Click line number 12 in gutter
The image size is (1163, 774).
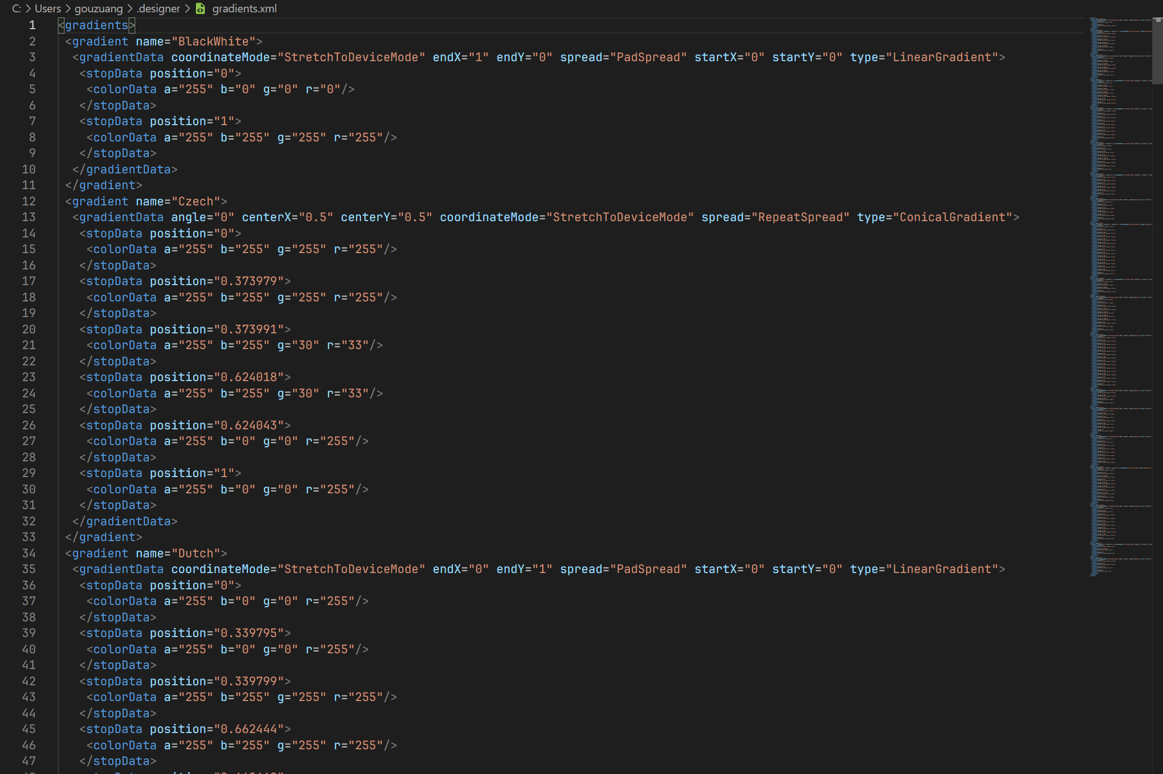pyautogui.click(x=29, y=201)
